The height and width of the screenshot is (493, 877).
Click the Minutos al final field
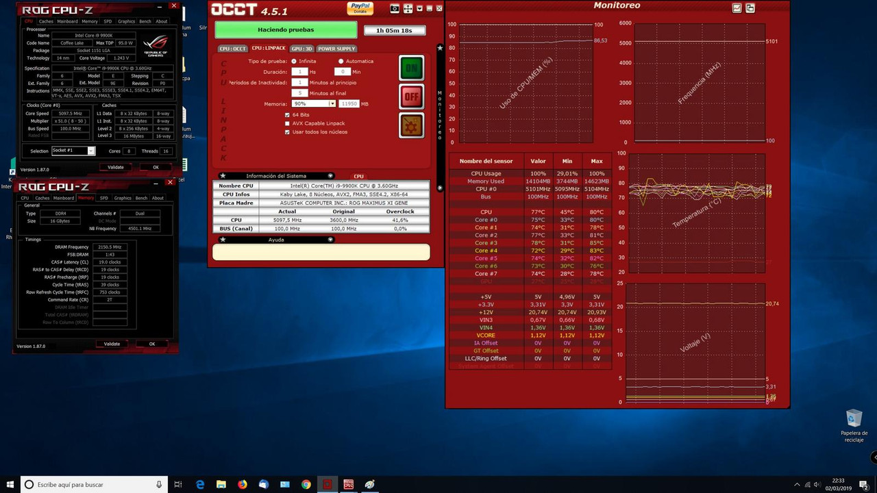299,92
